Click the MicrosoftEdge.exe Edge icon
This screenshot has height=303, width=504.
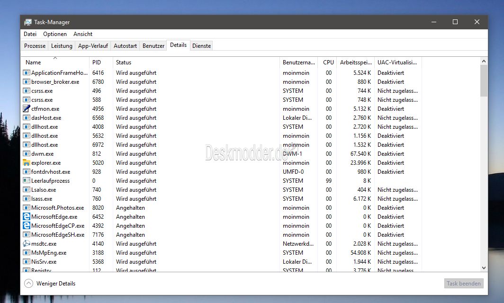tap(27, 216)
